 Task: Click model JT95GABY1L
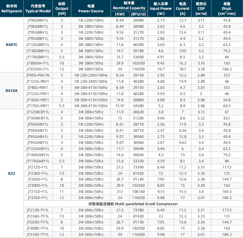(x=38, y=143)
